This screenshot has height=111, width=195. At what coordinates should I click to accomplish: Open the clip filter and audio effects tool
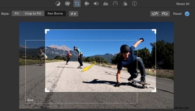point(125,4)
